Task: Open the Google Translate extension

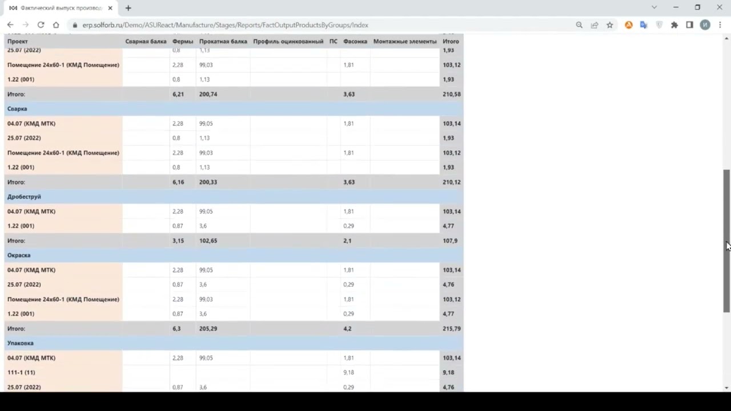Action: click(x=644, y=25)
